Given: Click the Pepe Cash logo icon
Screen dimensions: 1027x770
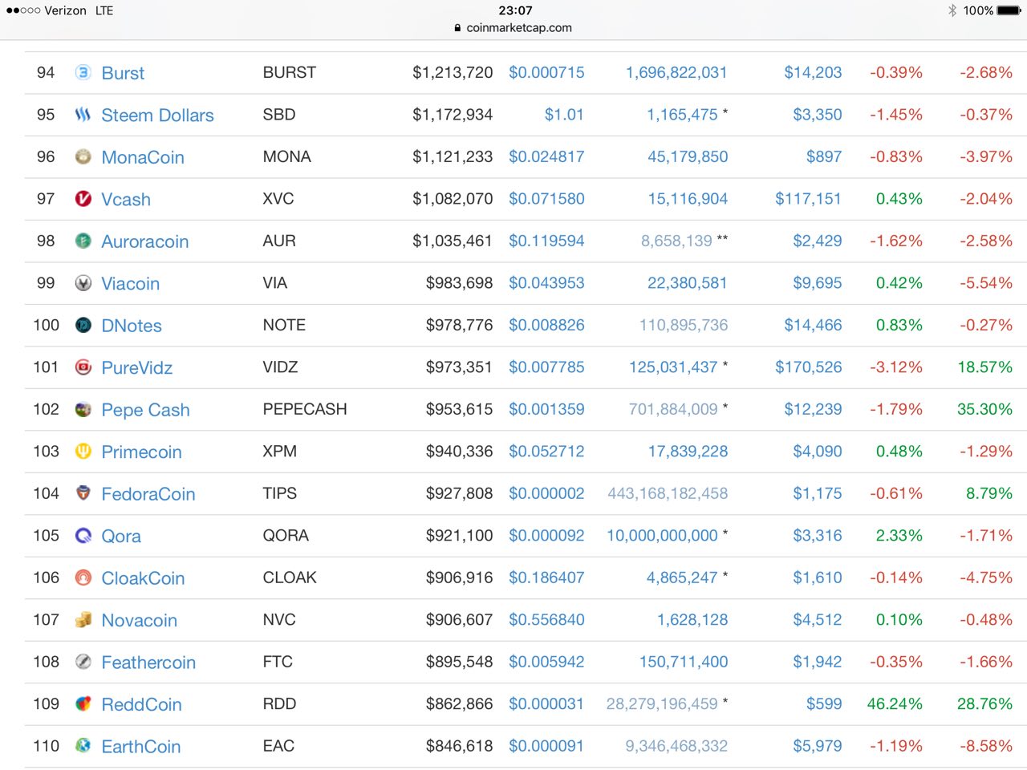Looking at the screenshot, I should click(83, 409).
